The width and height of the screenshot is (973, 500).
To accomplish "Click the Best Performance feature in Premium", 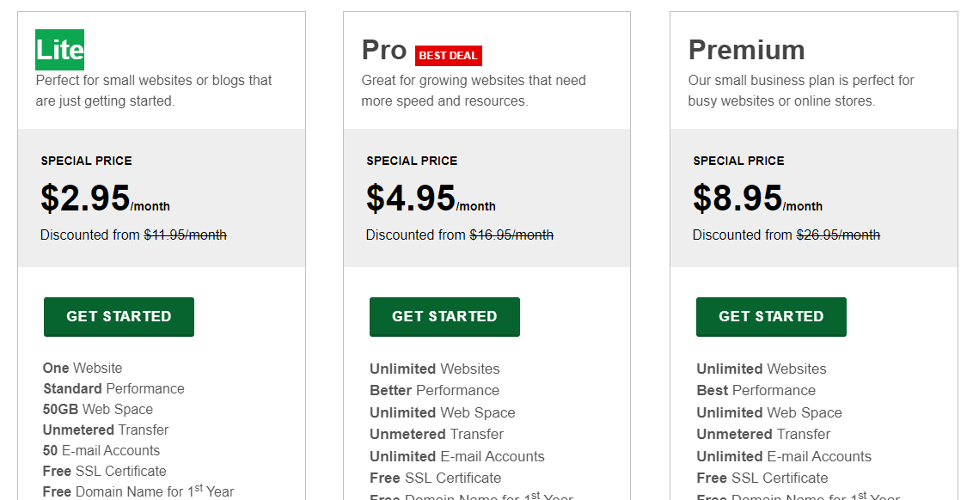I will point(756,391).
